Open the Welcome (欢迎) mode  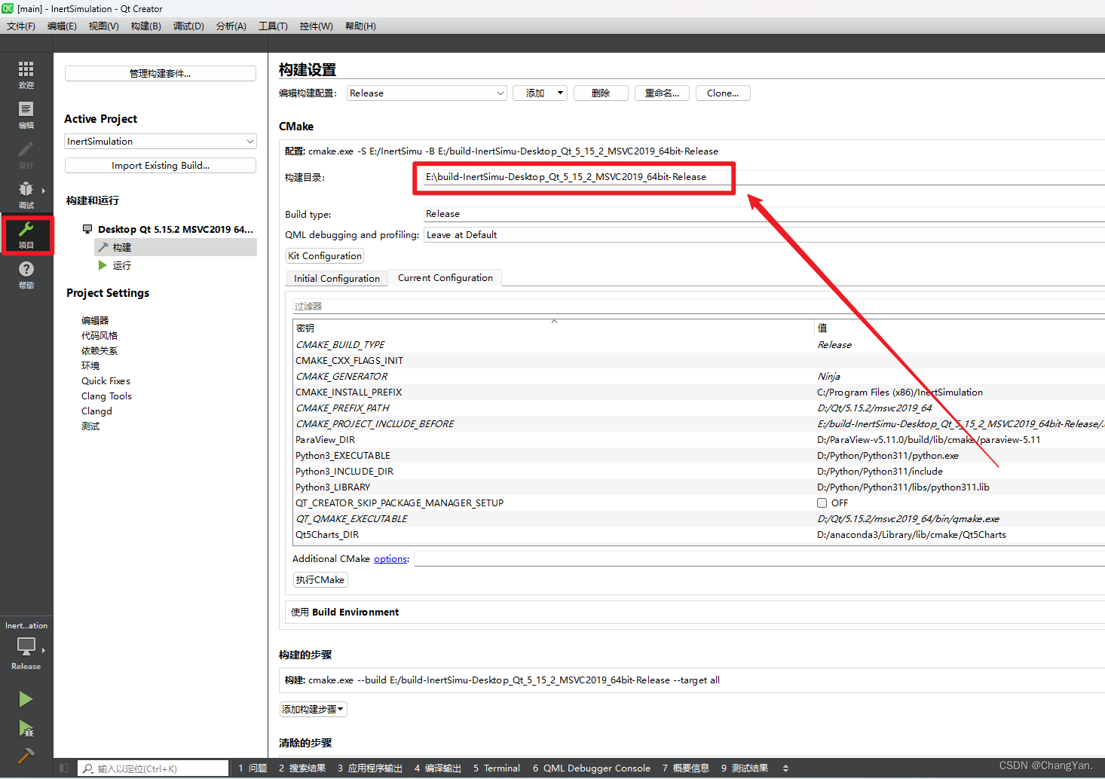[x=26, y=75]
